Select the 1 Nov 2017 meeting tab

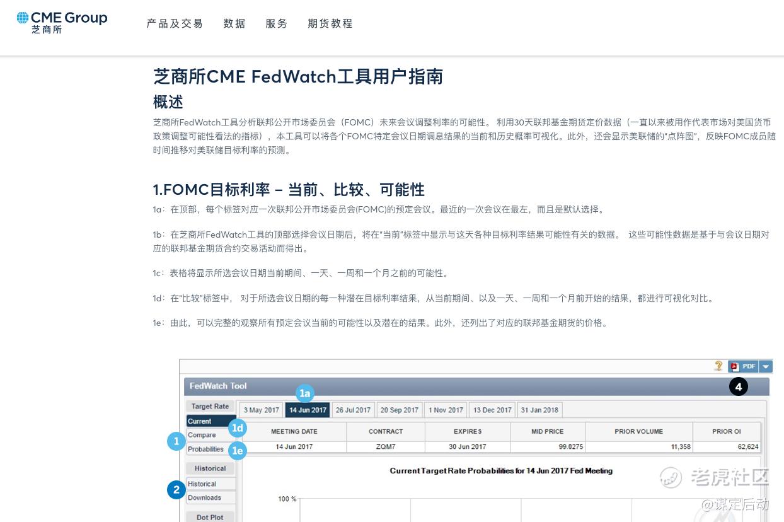click(446, 410)
